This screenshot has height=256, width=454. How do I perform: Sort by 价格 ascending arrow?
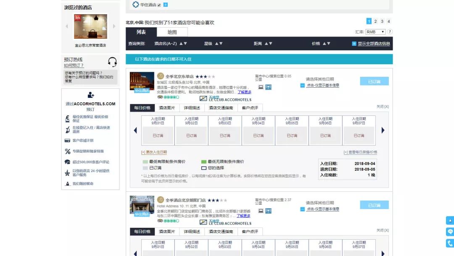pyautogui.click(x=324, y=44)
